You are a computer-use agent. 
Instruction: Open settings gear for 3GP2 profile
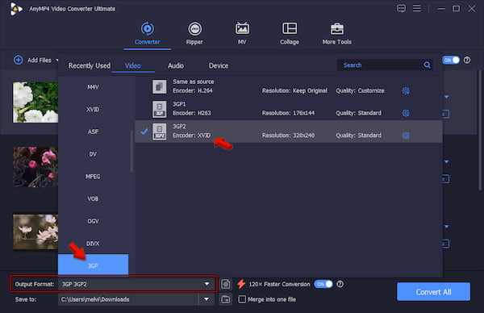pyautogui.click(x=406, y=136)
